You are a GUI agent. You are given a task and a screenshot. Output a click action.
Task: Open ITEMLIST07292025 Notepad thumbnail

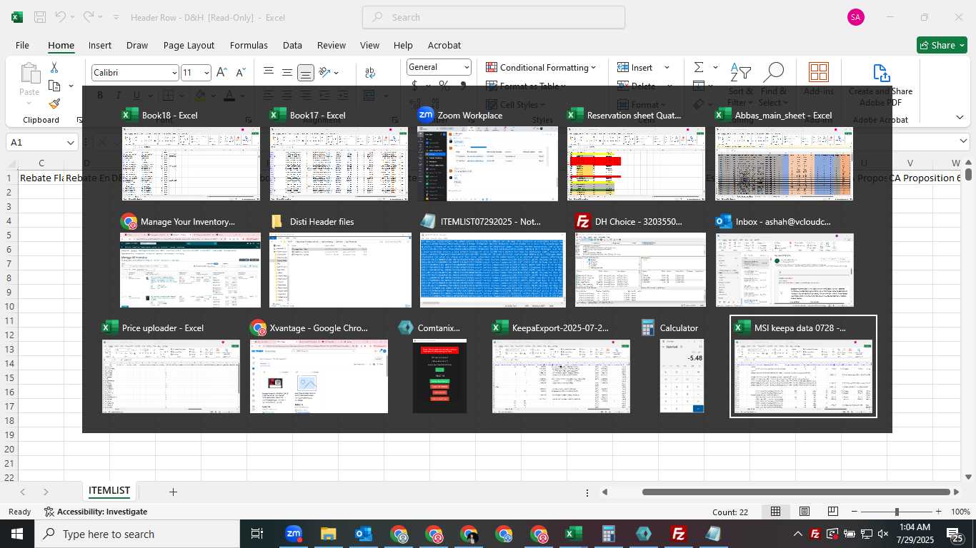493,270
